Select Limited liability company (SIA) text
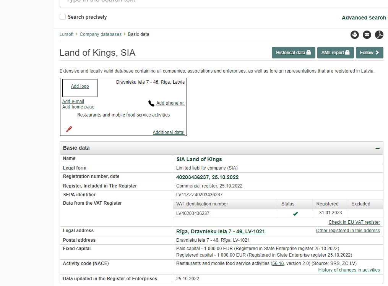 (x=207, y=168)
